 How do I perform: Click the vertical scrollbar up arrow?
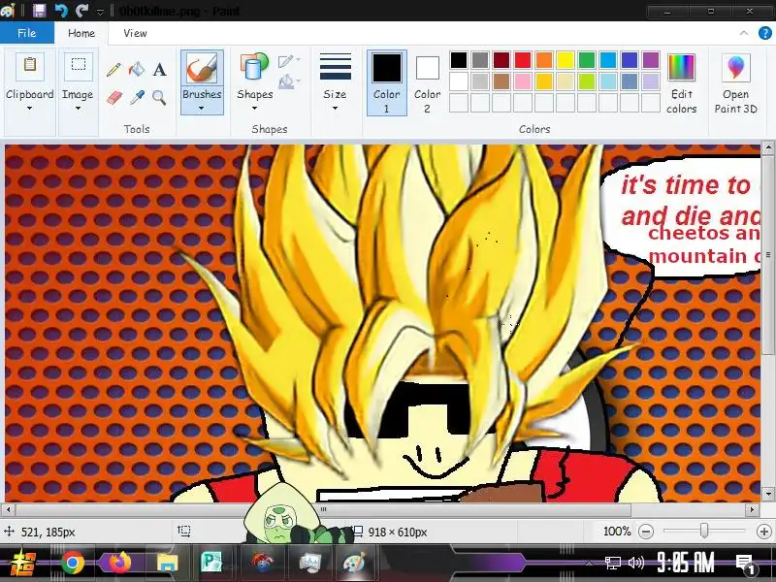(767, 147)
